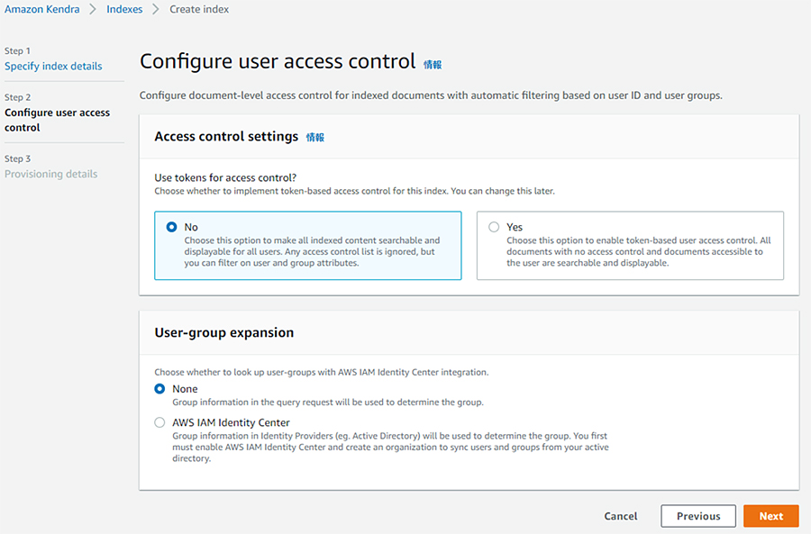
Task: Select the No token access radio button
Action: point(171,227)
